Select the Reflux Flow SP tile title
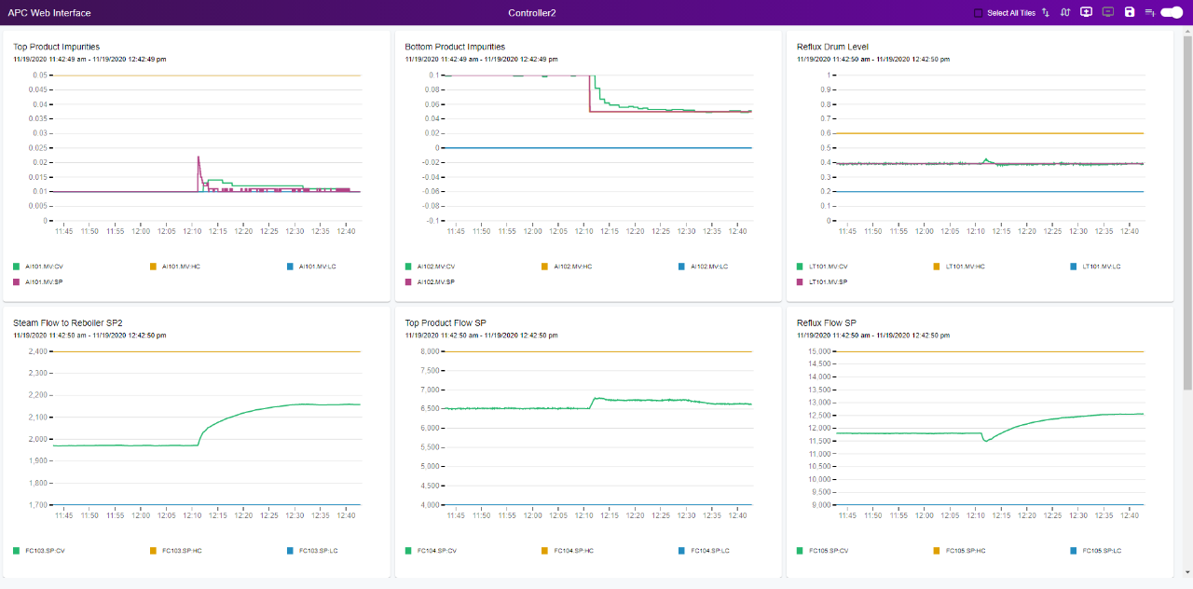1193x589 pixels. pos(826,323)
